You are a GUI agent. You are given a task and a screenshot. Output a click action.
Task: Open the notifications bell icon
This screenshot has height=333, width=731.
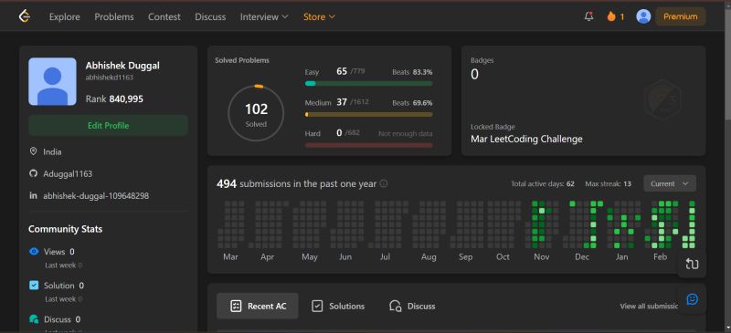point(588,16)
